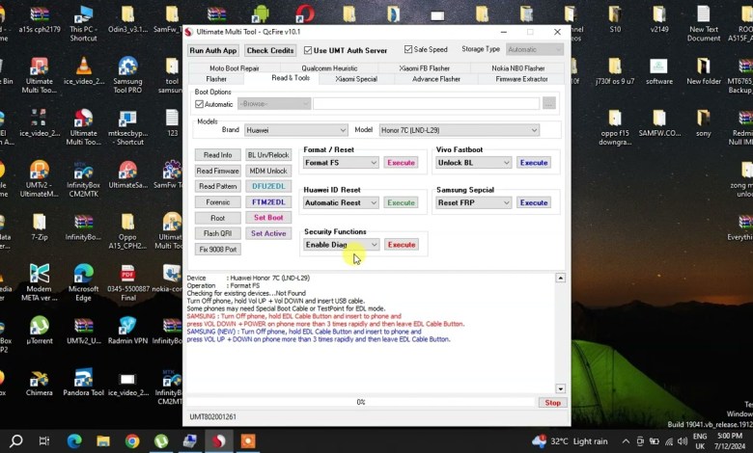The width and height of the screenshot is (753, 453).
Task: Open the uTorrent desktop icon
Action: point(40,331)
